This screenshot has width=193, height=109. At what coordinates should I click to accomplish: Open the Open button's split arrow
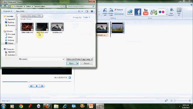point(77,63)
